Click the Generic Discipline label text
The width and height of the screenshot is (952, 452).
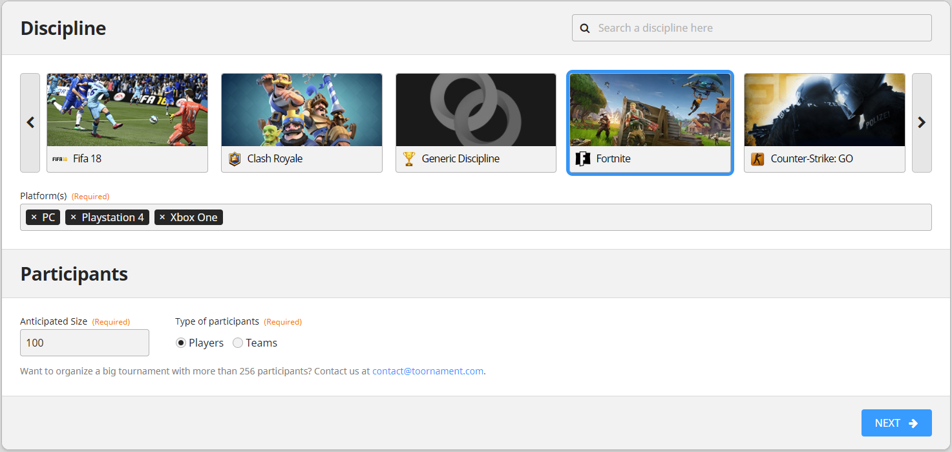tap(461, 158)
